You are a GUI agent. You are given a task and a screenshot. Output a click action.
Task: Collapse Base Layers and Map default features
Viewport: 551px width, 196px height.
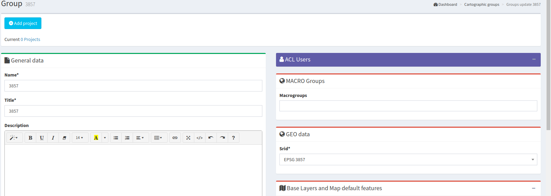(534, 188)
